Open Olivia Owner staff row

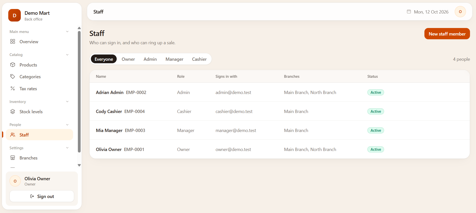tap(279, 149)
